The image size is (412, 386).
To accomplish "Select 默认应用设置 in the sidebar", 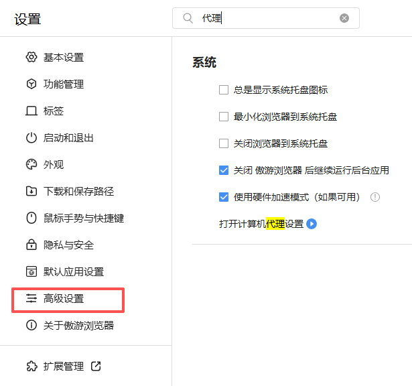I will [74, 272].
